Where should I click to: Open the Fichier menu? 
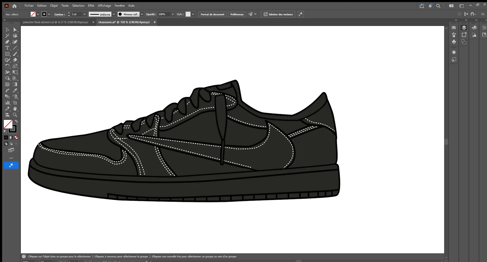29,6
